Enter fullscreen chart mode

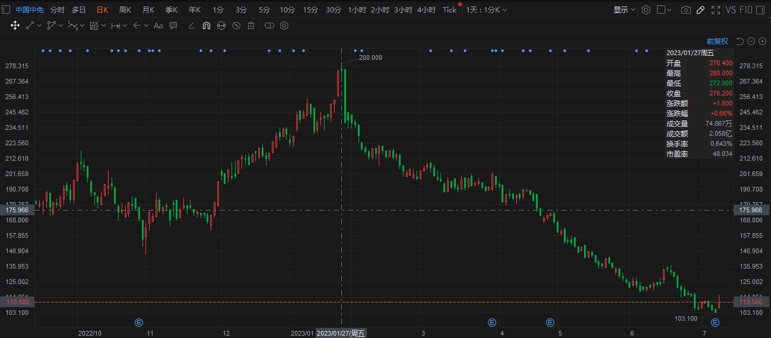[x=715, y=10]
